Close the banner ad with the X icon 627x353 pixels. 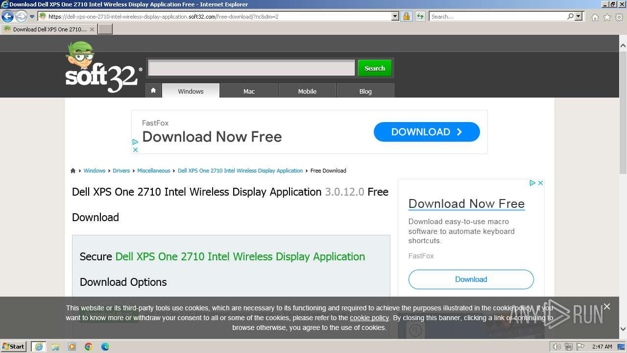(135, 150)
